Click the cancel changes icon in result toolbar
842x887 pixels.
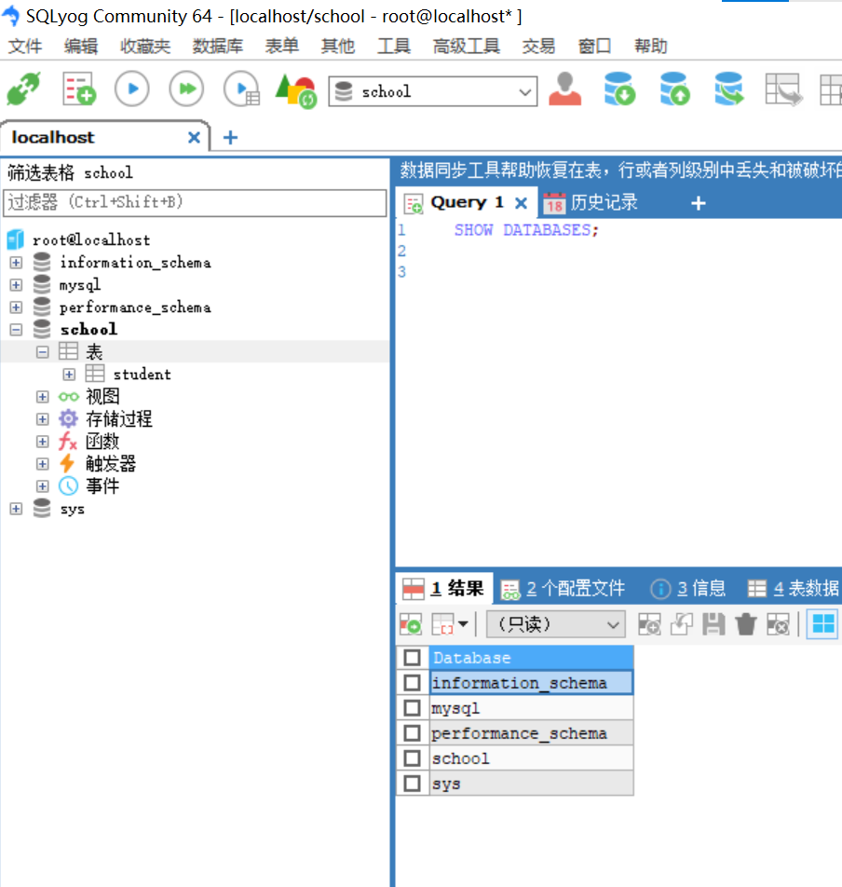pos(778,624)
